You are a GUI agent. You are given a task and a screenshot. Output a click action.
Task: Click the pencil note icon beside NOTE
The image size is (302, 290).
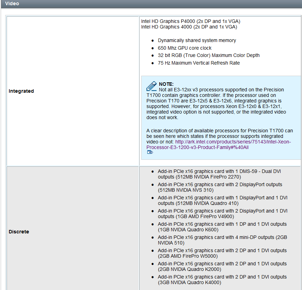tap(151, 86)
